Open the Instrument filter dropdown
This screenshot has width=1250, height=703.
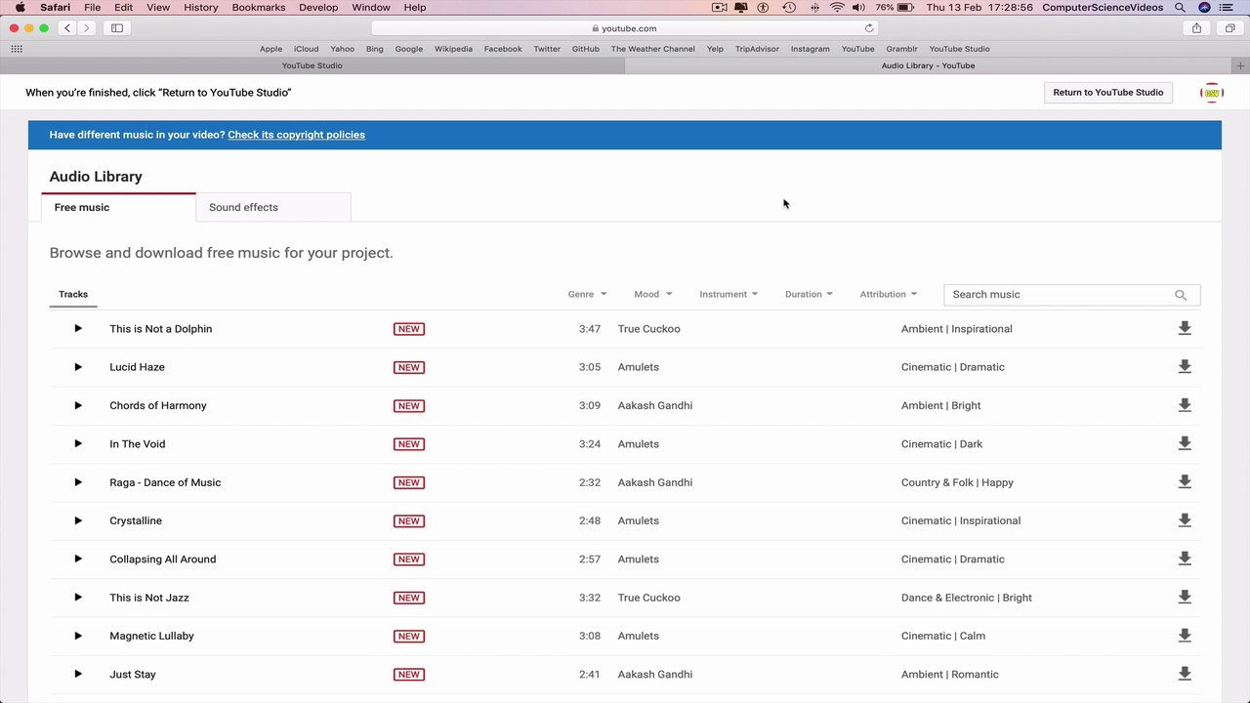(729, 294)
